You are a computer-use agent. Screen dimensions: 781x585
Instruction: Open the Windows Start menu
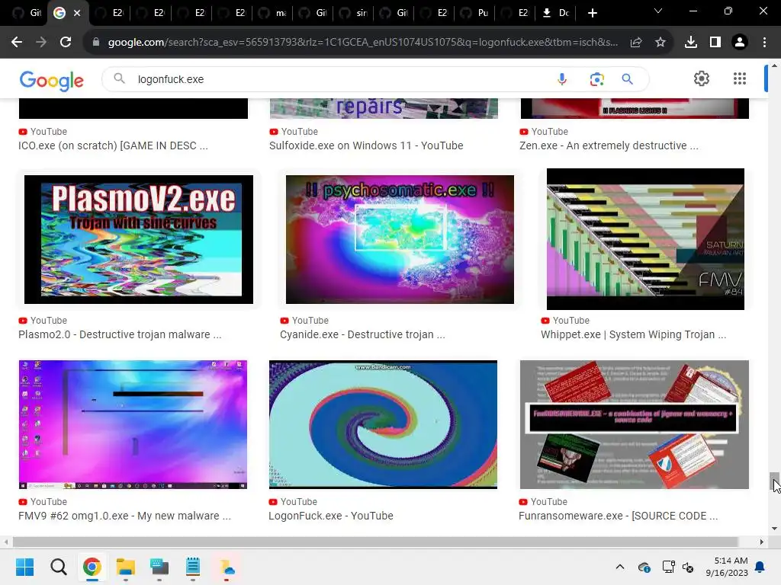click(x=24, y=567)
